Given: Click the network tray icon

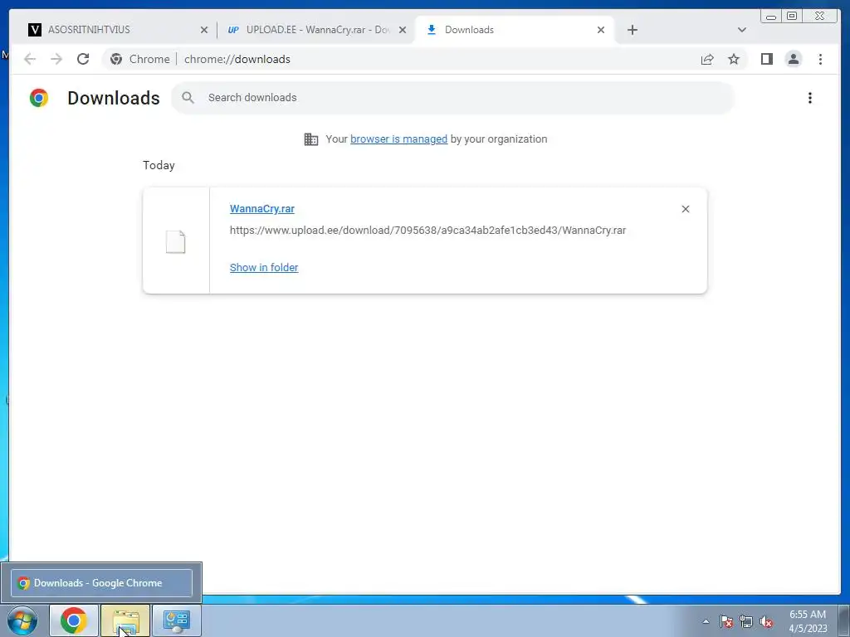Looking at the screenshot, I should (746, 621).
